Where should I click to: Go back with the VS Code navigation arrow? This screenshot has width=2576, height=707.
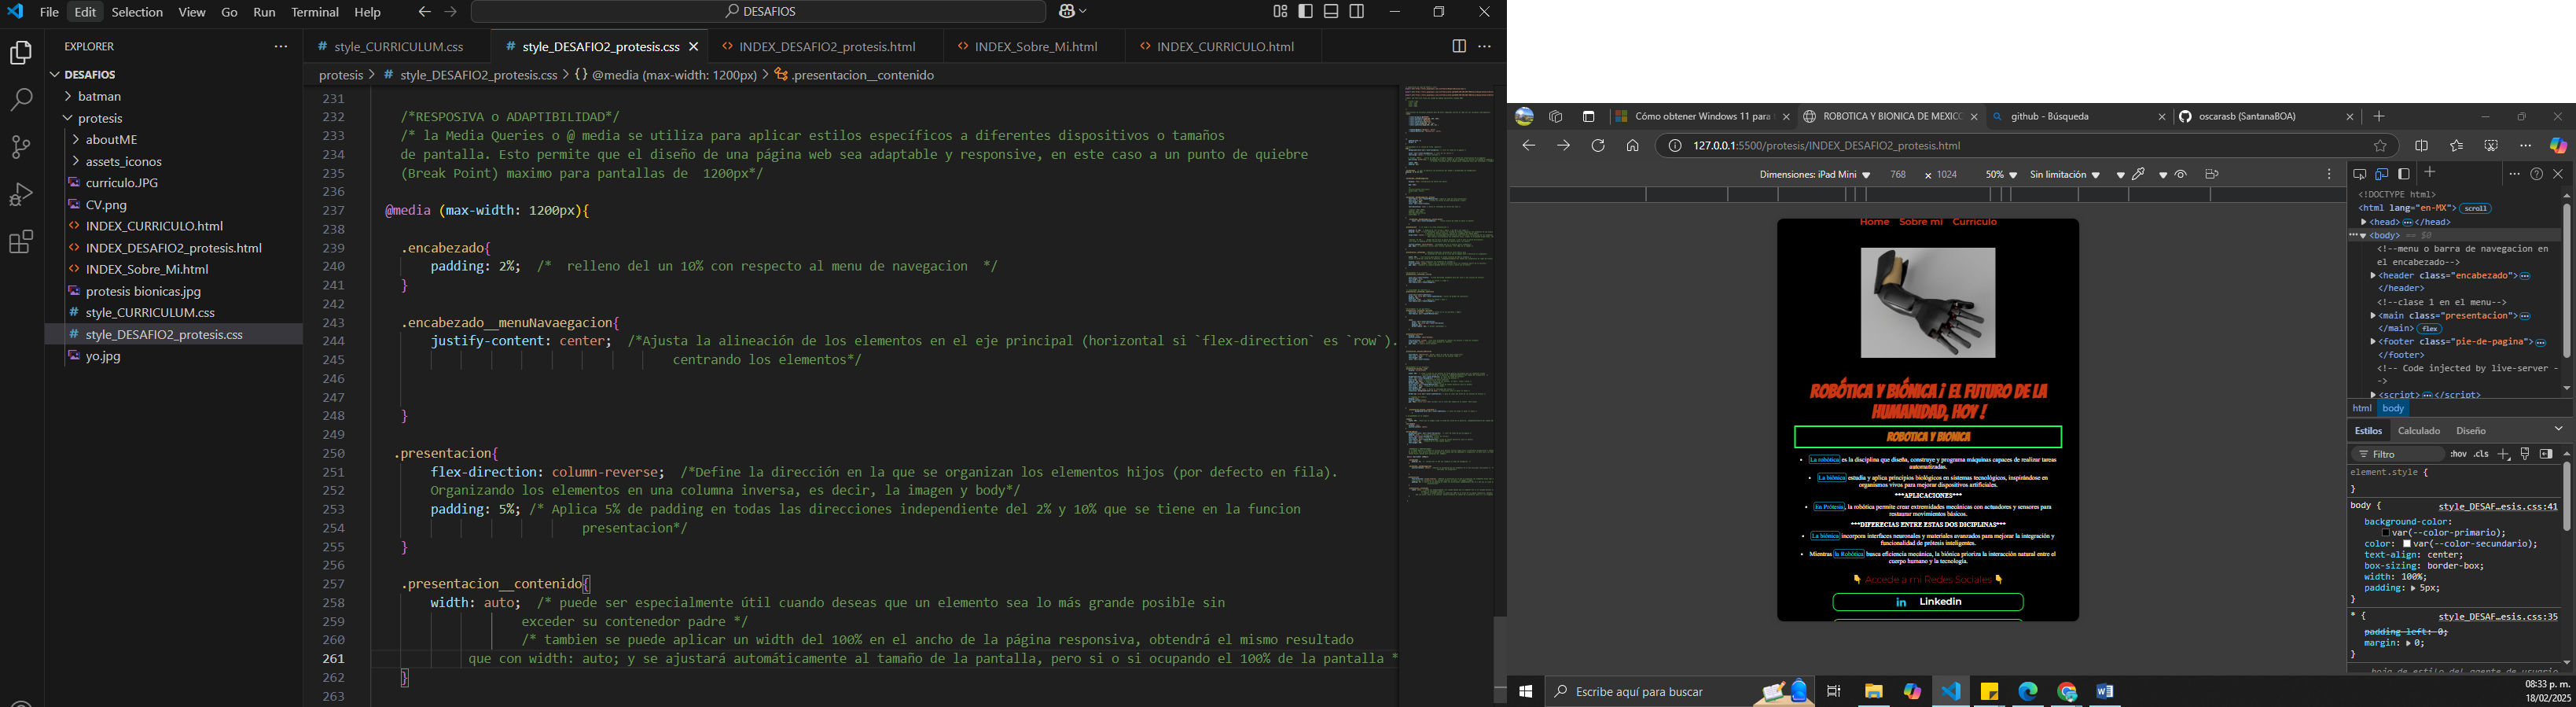pos(424,12)
